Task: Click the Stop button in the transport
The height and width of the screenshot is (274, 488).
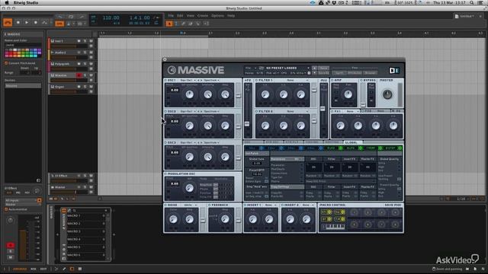Action: (x=18, y=22)
